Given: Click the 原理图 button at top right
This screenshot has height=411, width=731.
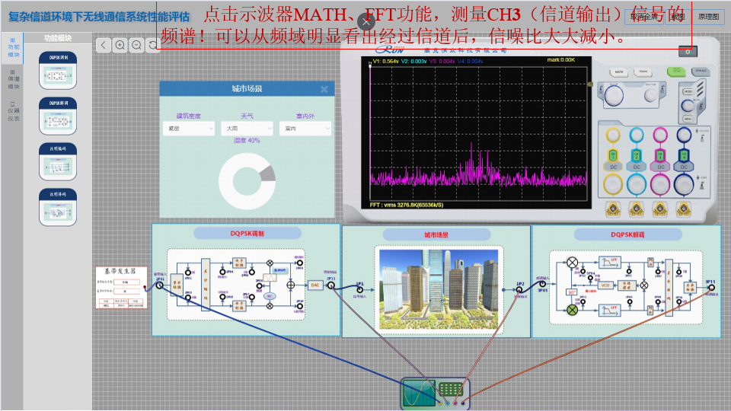Looking at the screenshot, I should (x=708, y=16).
